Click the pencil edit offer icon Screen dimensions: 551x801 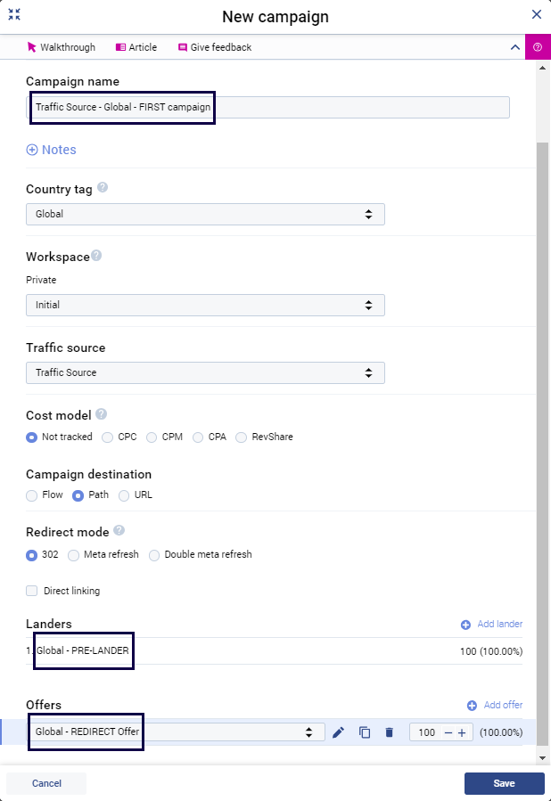coord(338,732)
